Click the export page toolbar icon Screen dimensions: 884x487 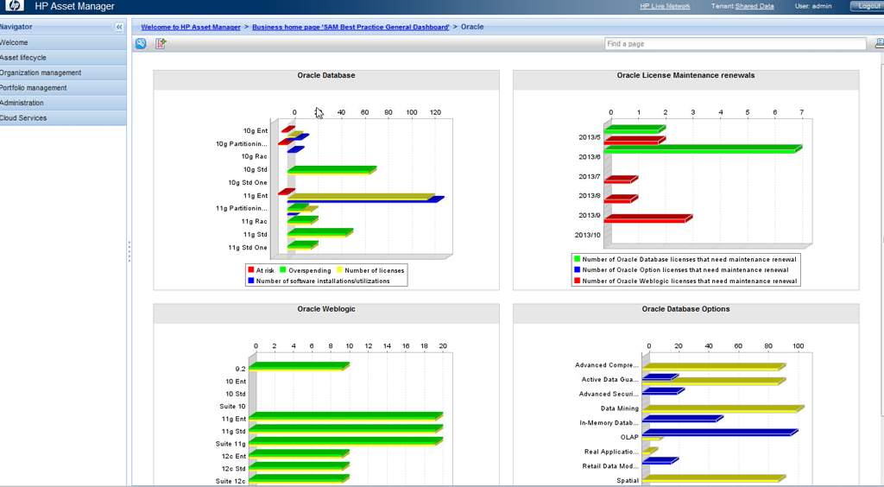pyautogui.click(x=161, y=43)
